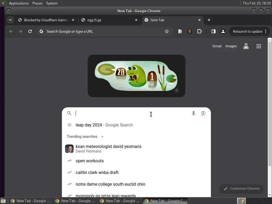272x204 pixels.
Task: Bookmark this tab with the star icon
Action: click(167, 31)
